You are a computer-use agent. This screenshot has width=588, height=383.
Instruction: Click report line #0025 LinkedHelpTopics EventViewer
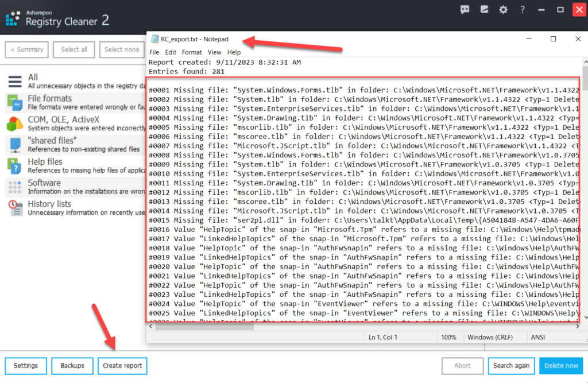(x=363, y=313)
